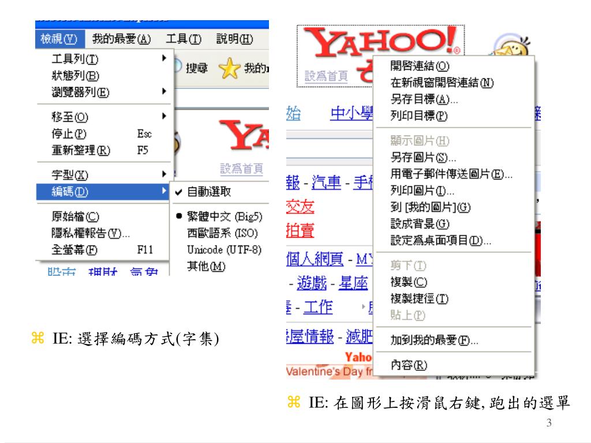The image size is (591, 443).
Task: Click the 工作 link
Action: point(318,307)
